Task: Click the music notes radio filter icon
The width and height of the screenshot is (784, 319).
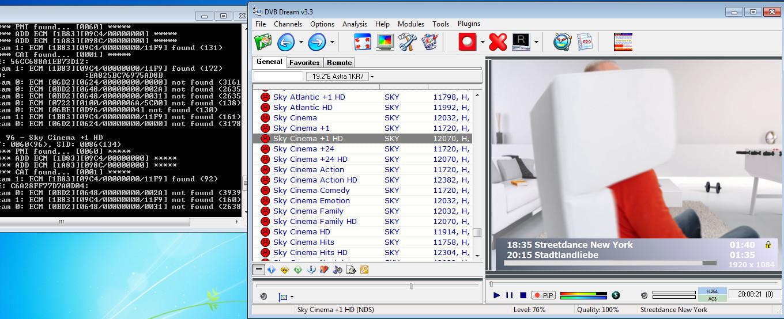Action: pyautogui.click(x=338, y=269)
